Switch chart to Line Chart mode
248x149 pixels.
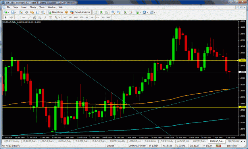click(107, 12)
